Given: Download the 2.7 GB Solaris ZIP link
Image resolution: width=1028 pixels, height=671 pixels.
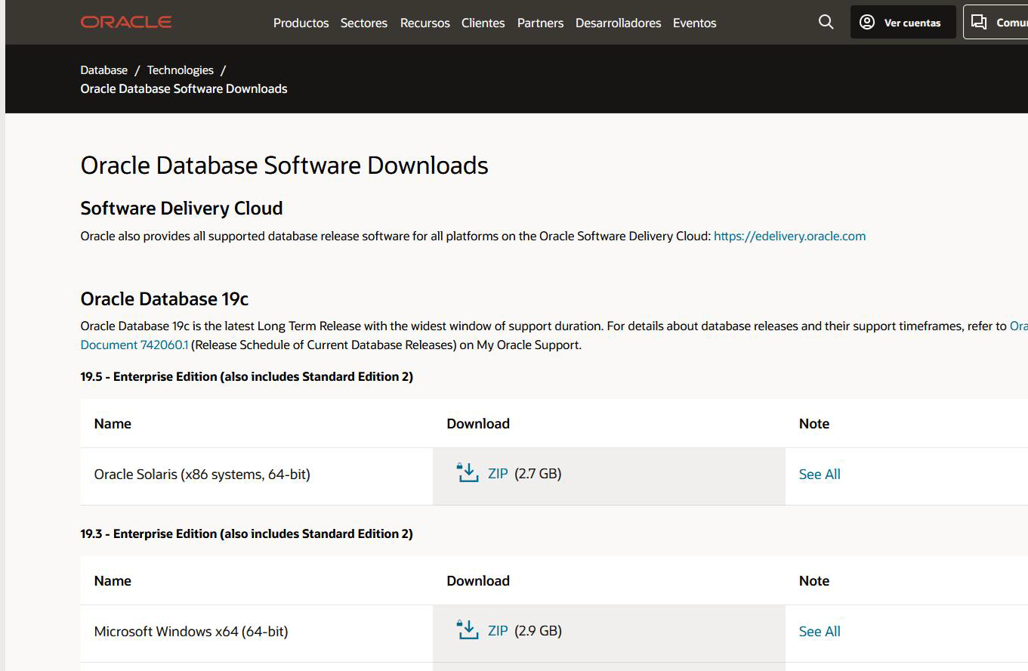Looking at the screenshot, I should click(498, 473).
